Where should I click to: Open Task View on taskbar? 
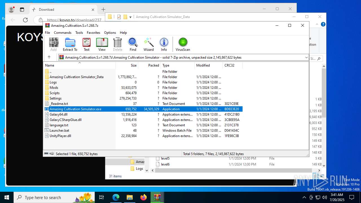tap(102, 197)
